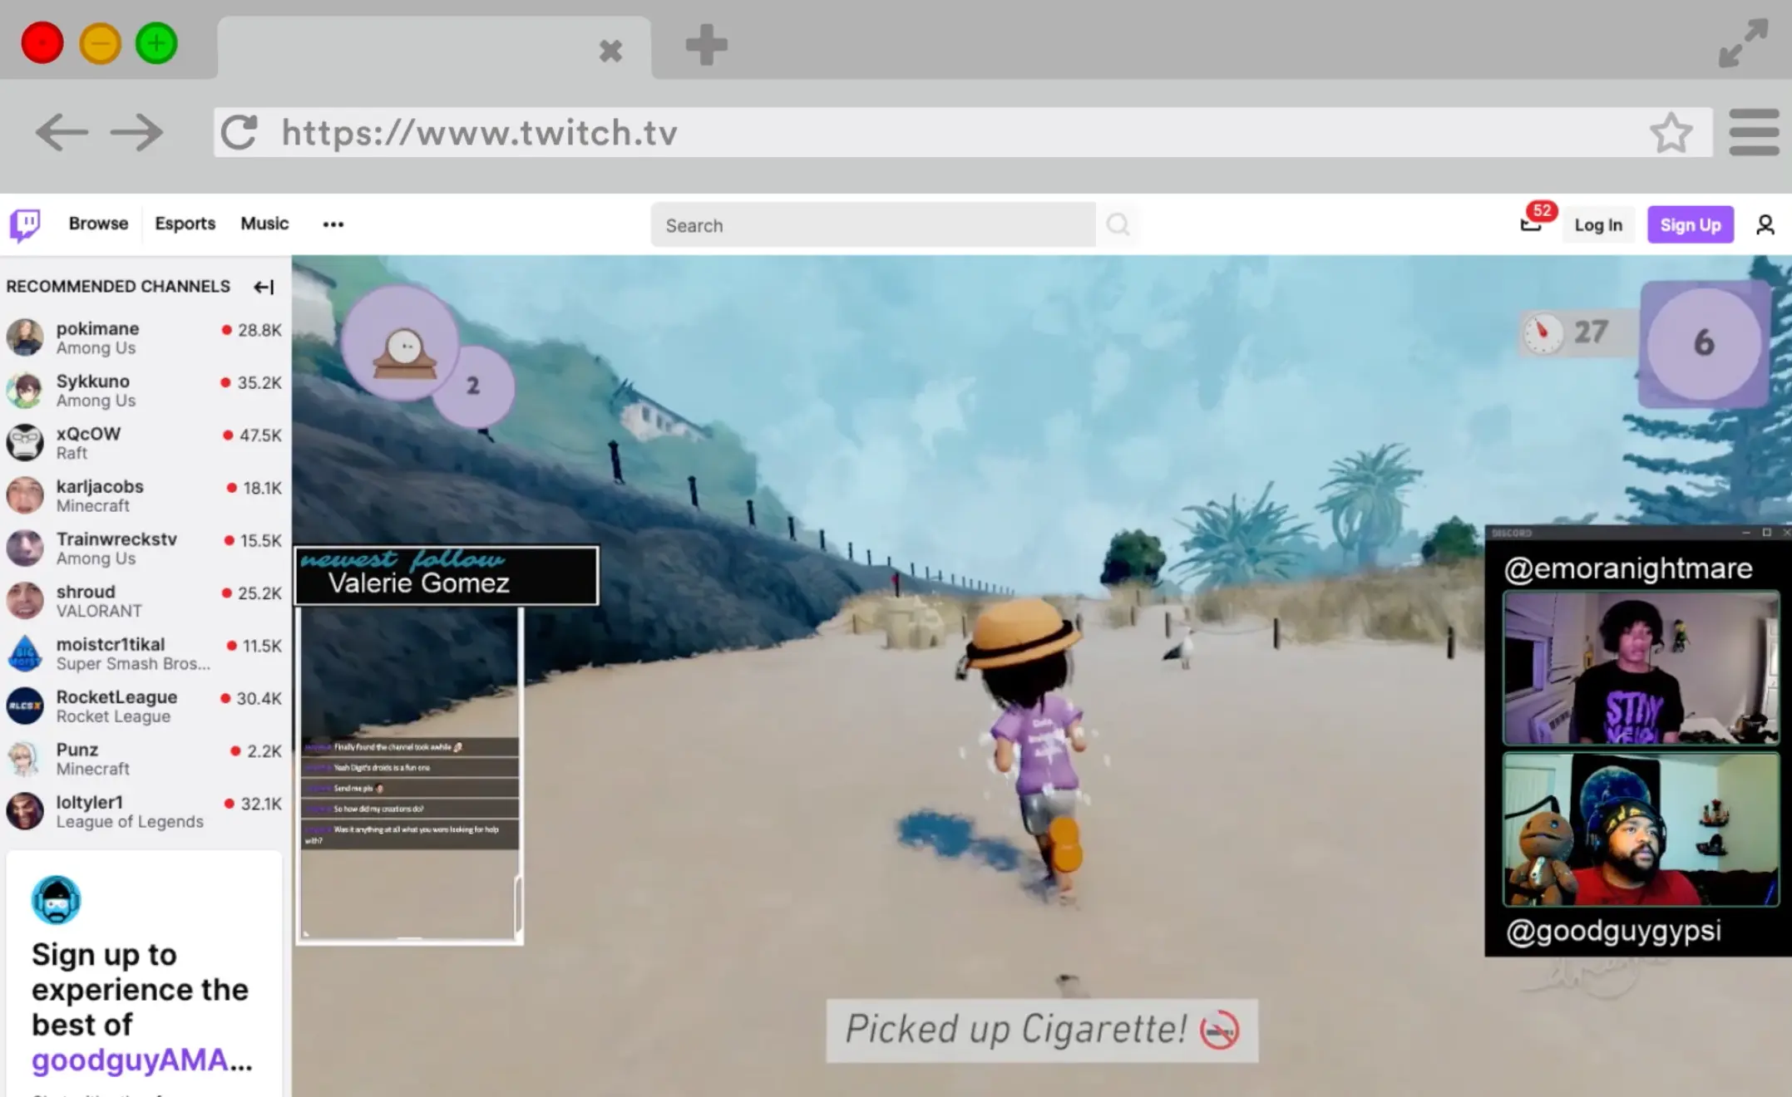Click pokimane's avatar icon

coord(25,338)
